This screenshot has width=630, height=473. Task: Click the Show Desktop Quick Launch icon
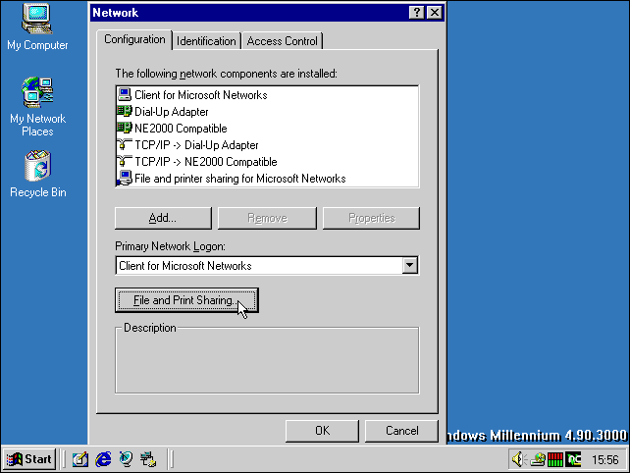[x=80, y=459]
